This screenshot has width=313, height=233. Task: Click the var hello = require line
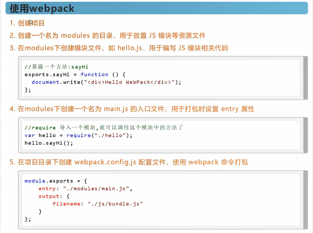pyautogui.click(x=79, y=135)
